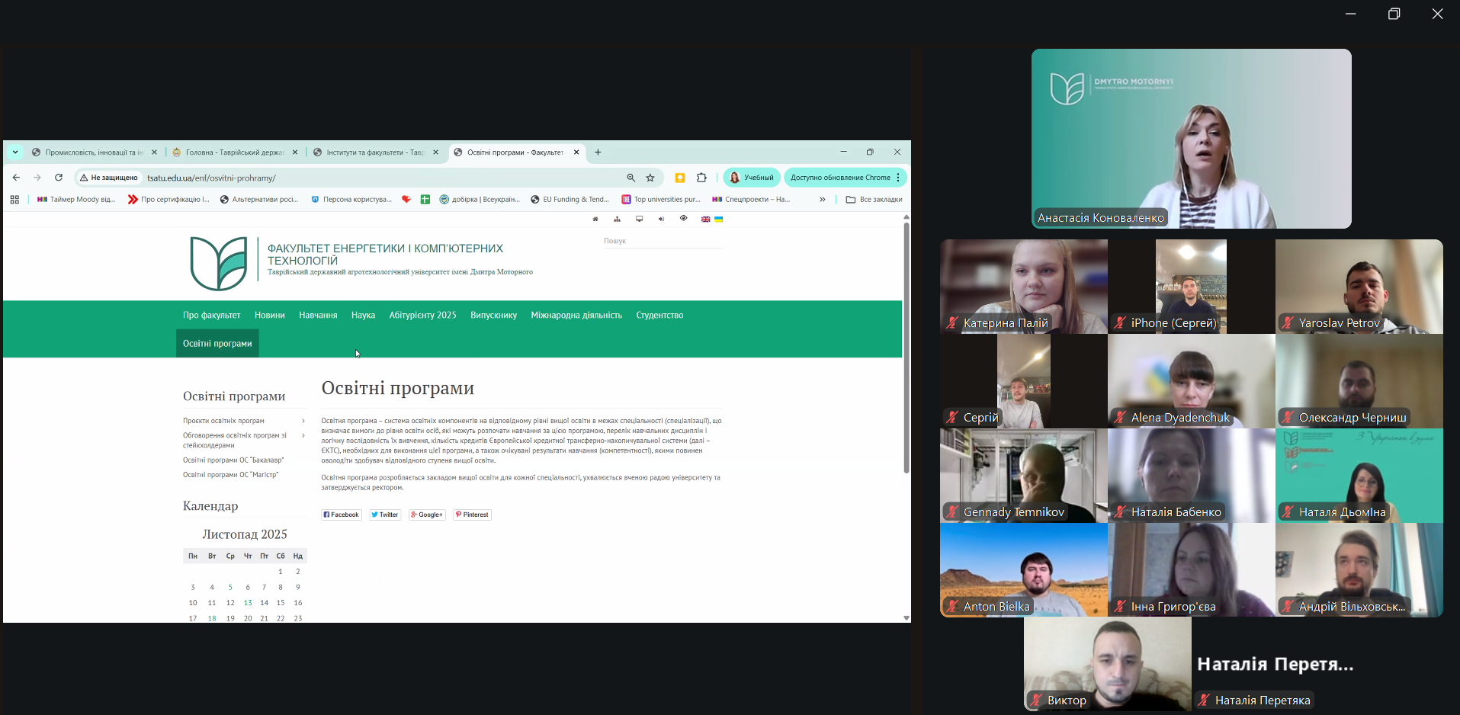
Task: Open the 'Міжнародна діяльність' menu item
Action: [x=576, y=316]
